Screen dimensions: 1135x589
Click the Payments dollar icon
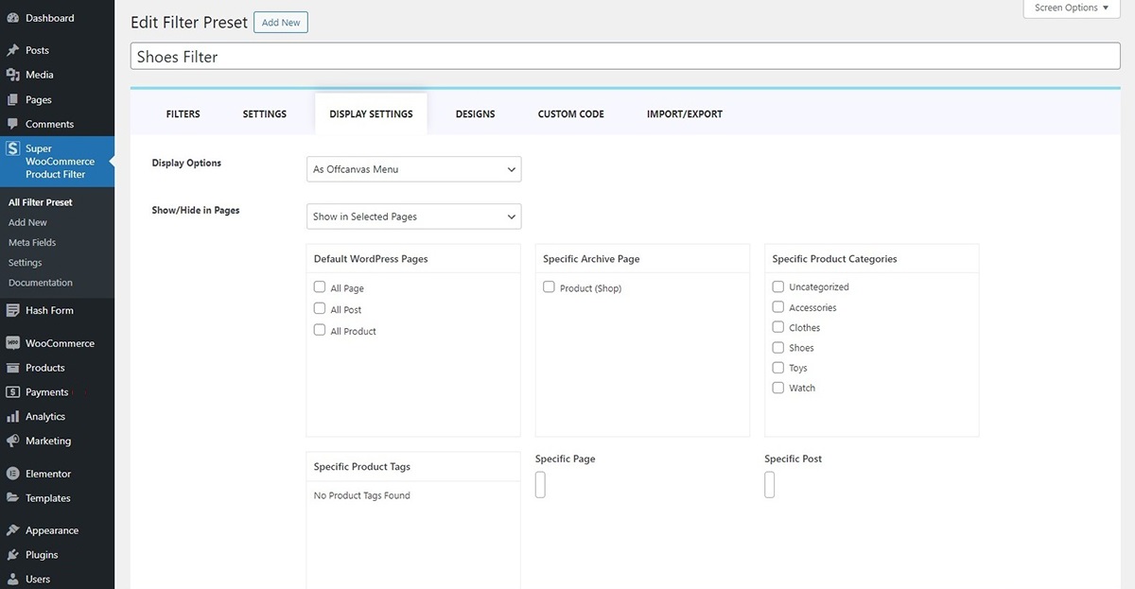coord(12,392)
